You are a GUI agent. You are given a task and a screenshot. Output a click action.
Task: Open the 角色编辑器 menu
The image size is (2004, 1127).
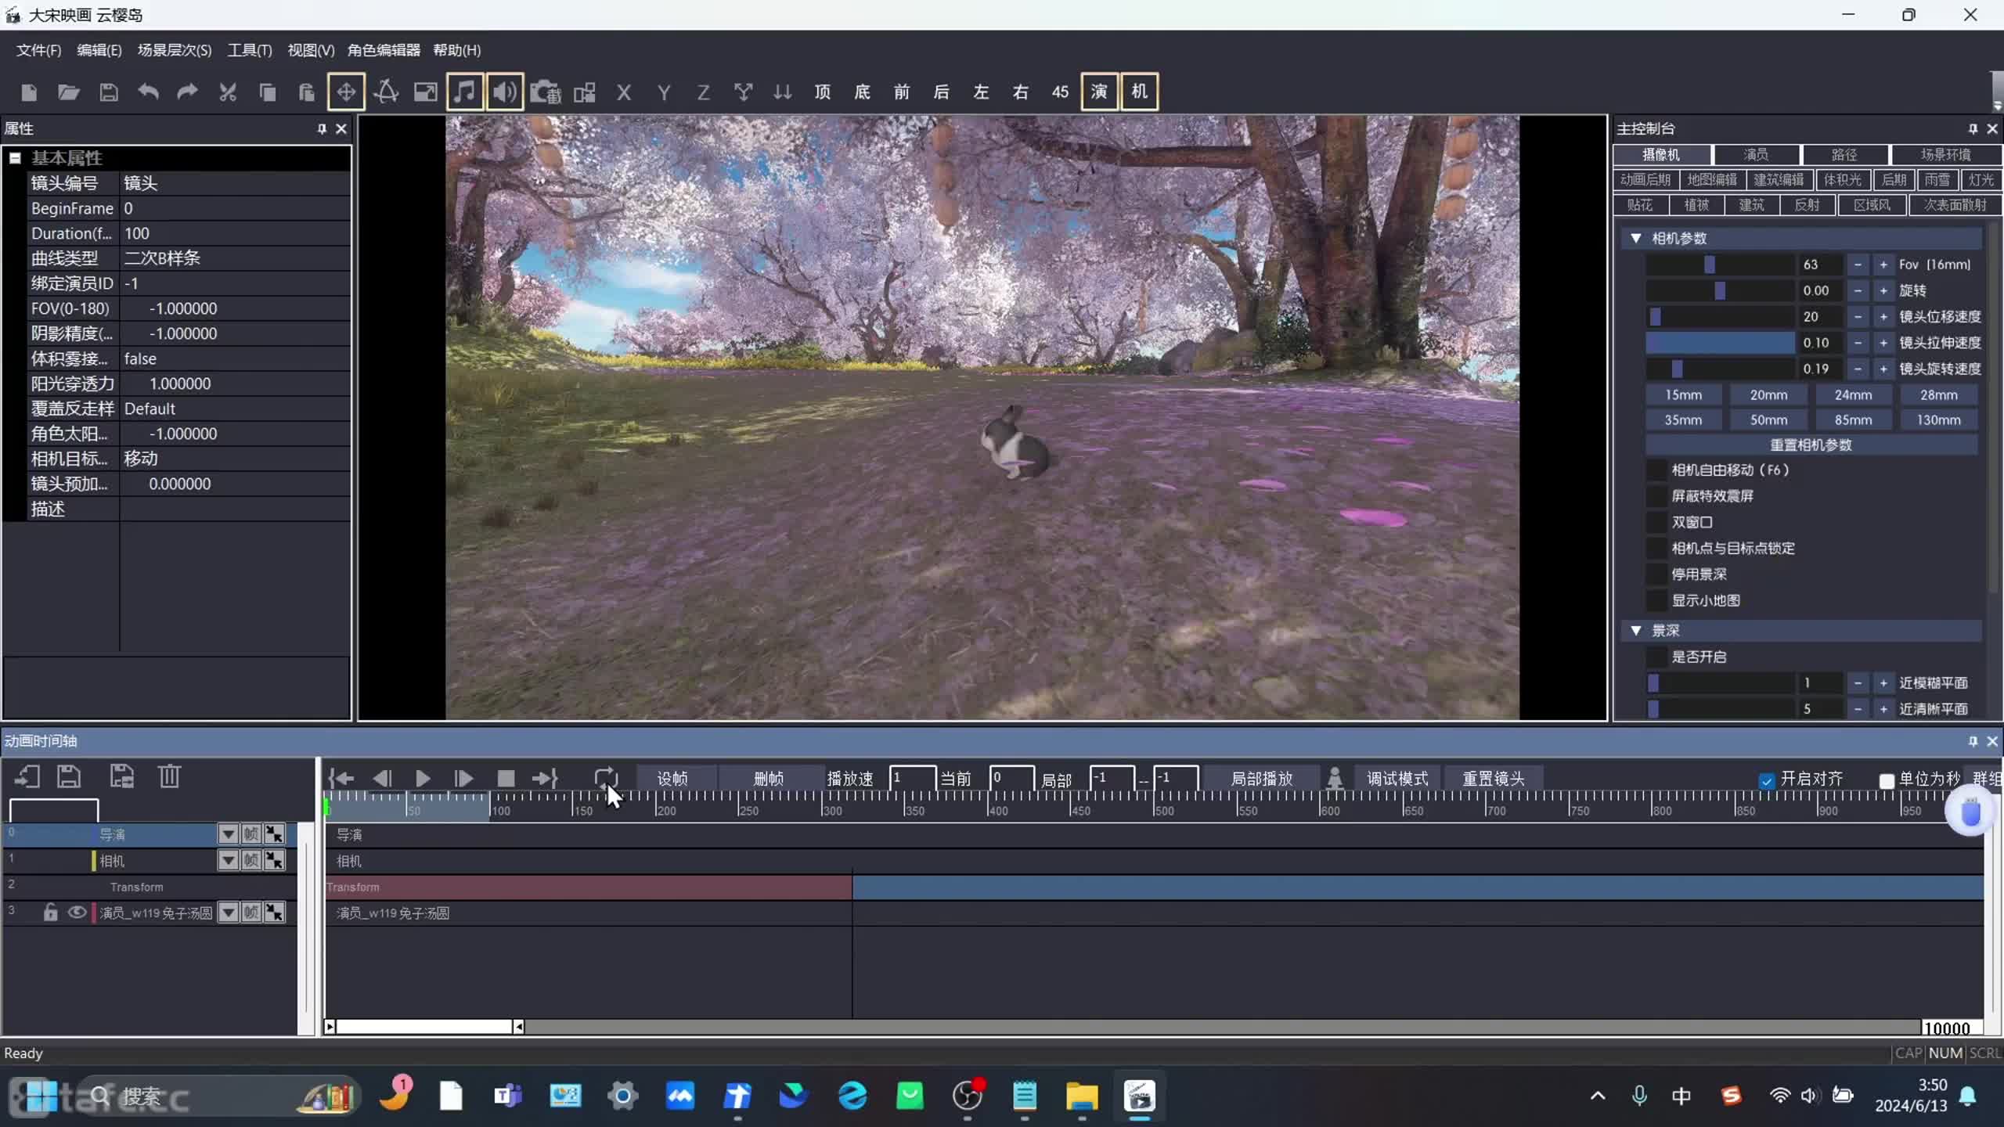tap(384, 50)
